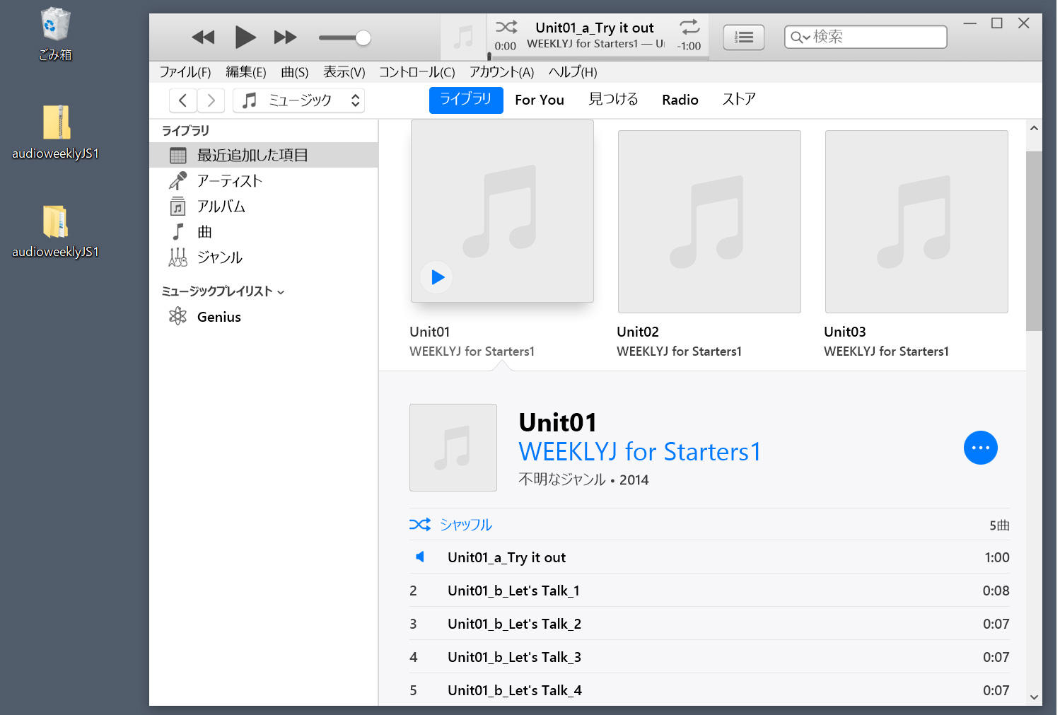This screenshot has width=1060, height=715.
Task: Open the 表示(V) menu
Action: click(x=344, y=72)
